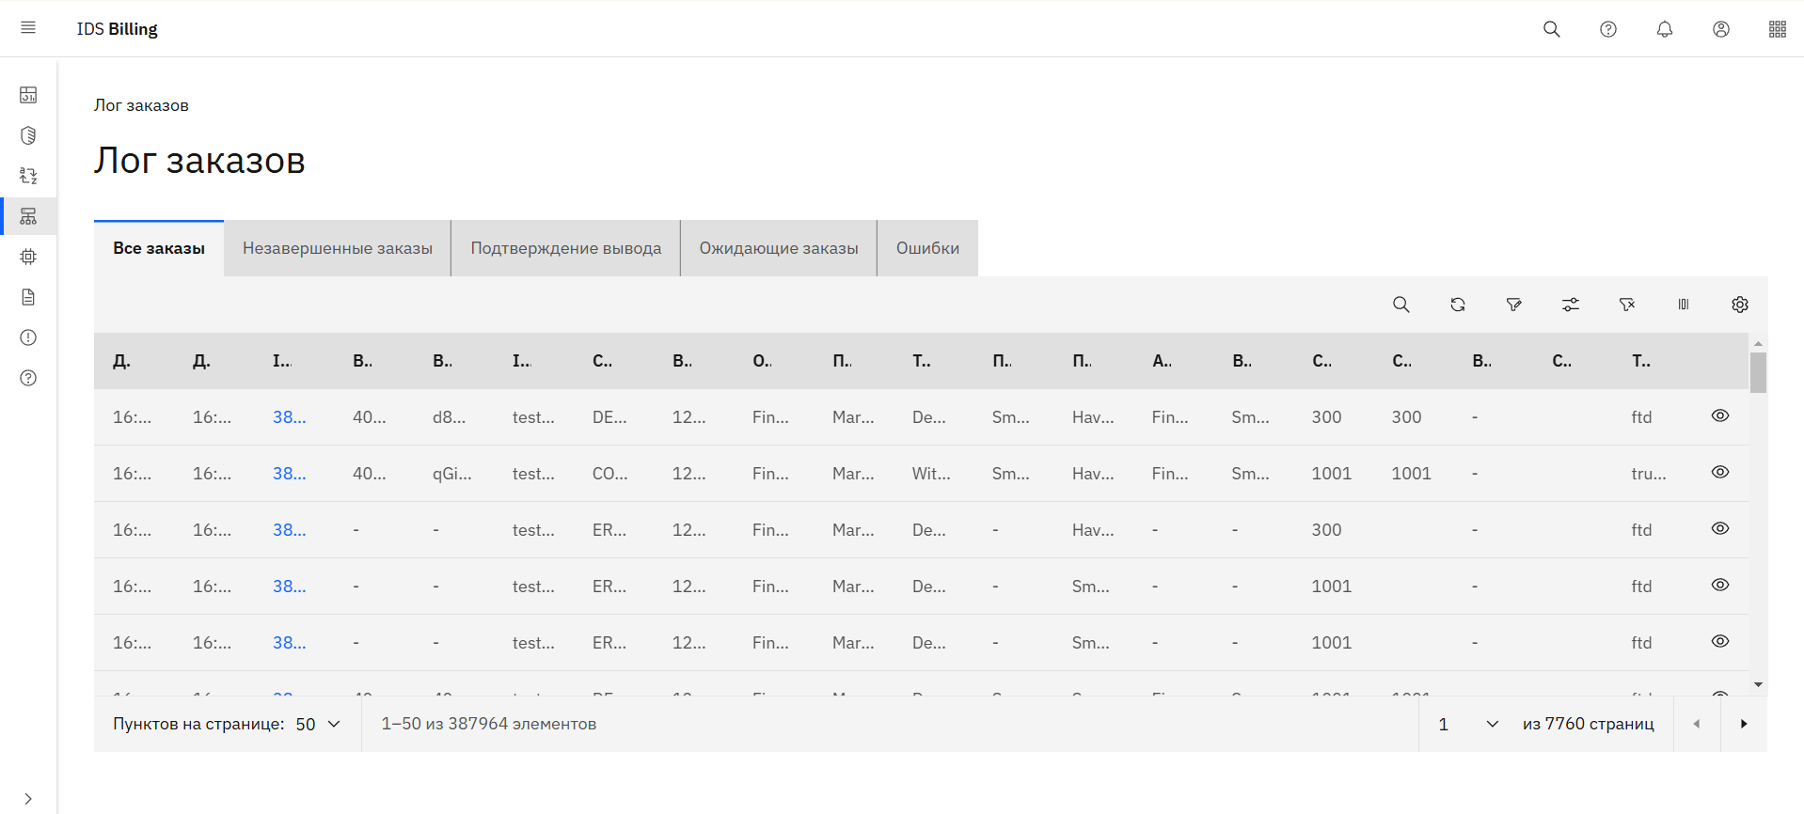Click the eye icon in second row

[x=1719, y=472]
